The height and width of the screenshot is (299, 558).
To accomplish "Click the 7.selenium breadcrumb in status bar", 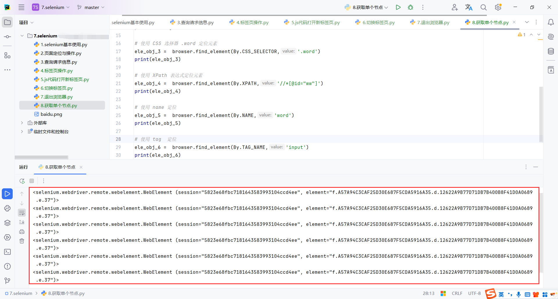I will pos(19,293).
